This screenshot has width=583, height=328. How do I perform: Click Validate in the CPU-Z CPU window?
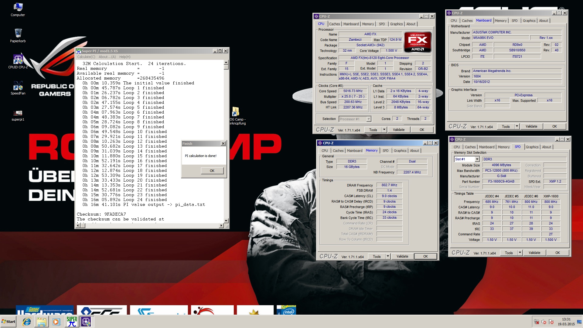point(399,130)
